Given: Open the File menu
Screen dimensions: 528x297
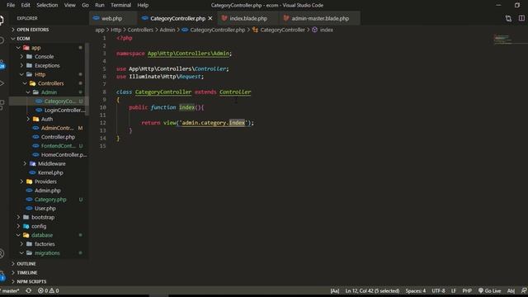Looking at the screenshot, I should click(11, 5).
